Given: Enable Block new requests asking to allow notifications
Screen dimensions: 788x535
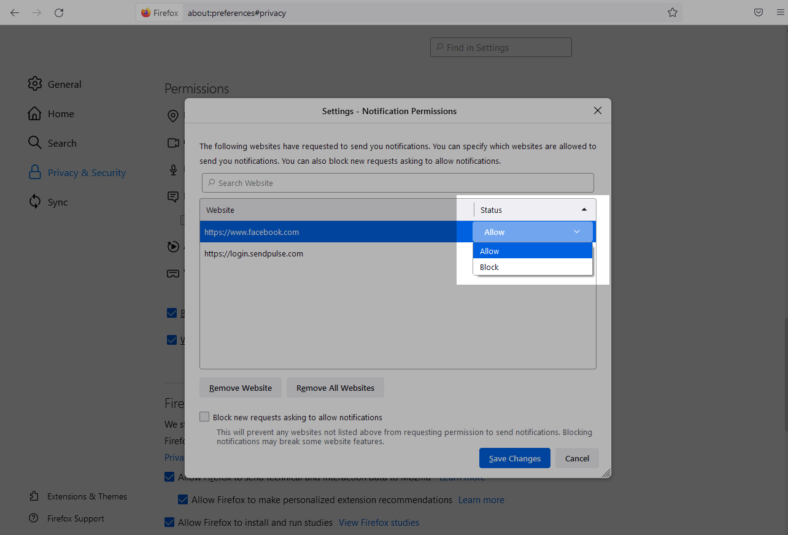Looking at the screenshot, I should (x=205, y=417).
